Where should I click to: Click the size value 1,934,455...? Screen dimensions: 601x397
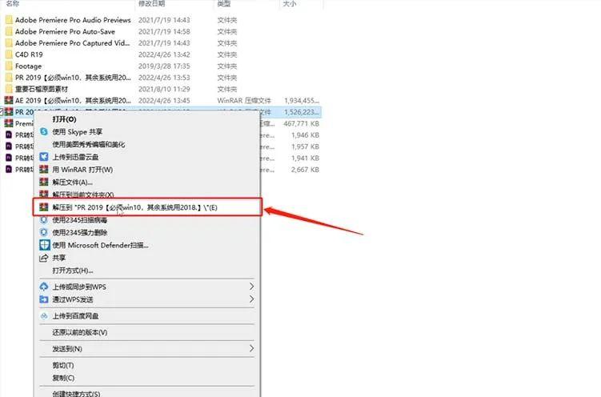pyautogui.click(x=302, y=100)
